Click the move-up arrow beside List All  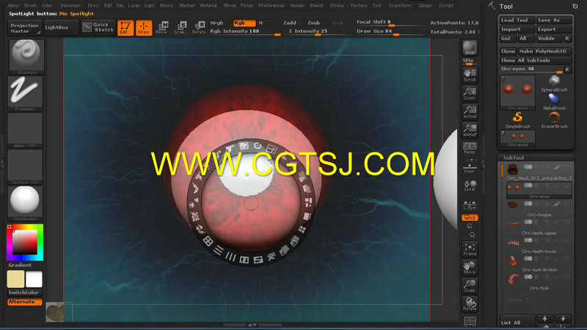pyautogui.click(x=544, y=318)
